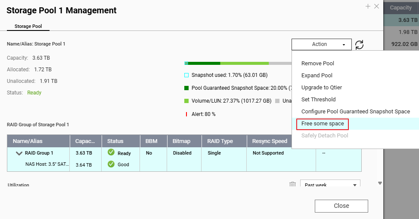Click the green Ready checkmark icon
This screenshot has width=419, height=219.
pos(111,152)
